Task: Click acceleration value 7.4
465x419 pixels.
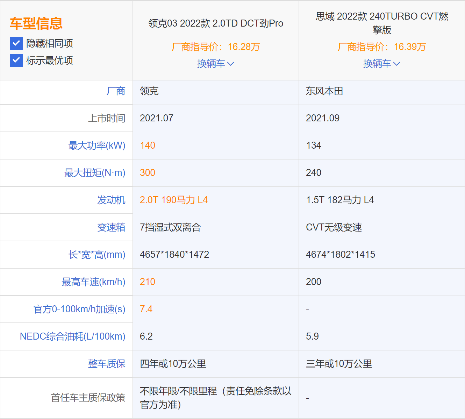Action: pos(146,309)
